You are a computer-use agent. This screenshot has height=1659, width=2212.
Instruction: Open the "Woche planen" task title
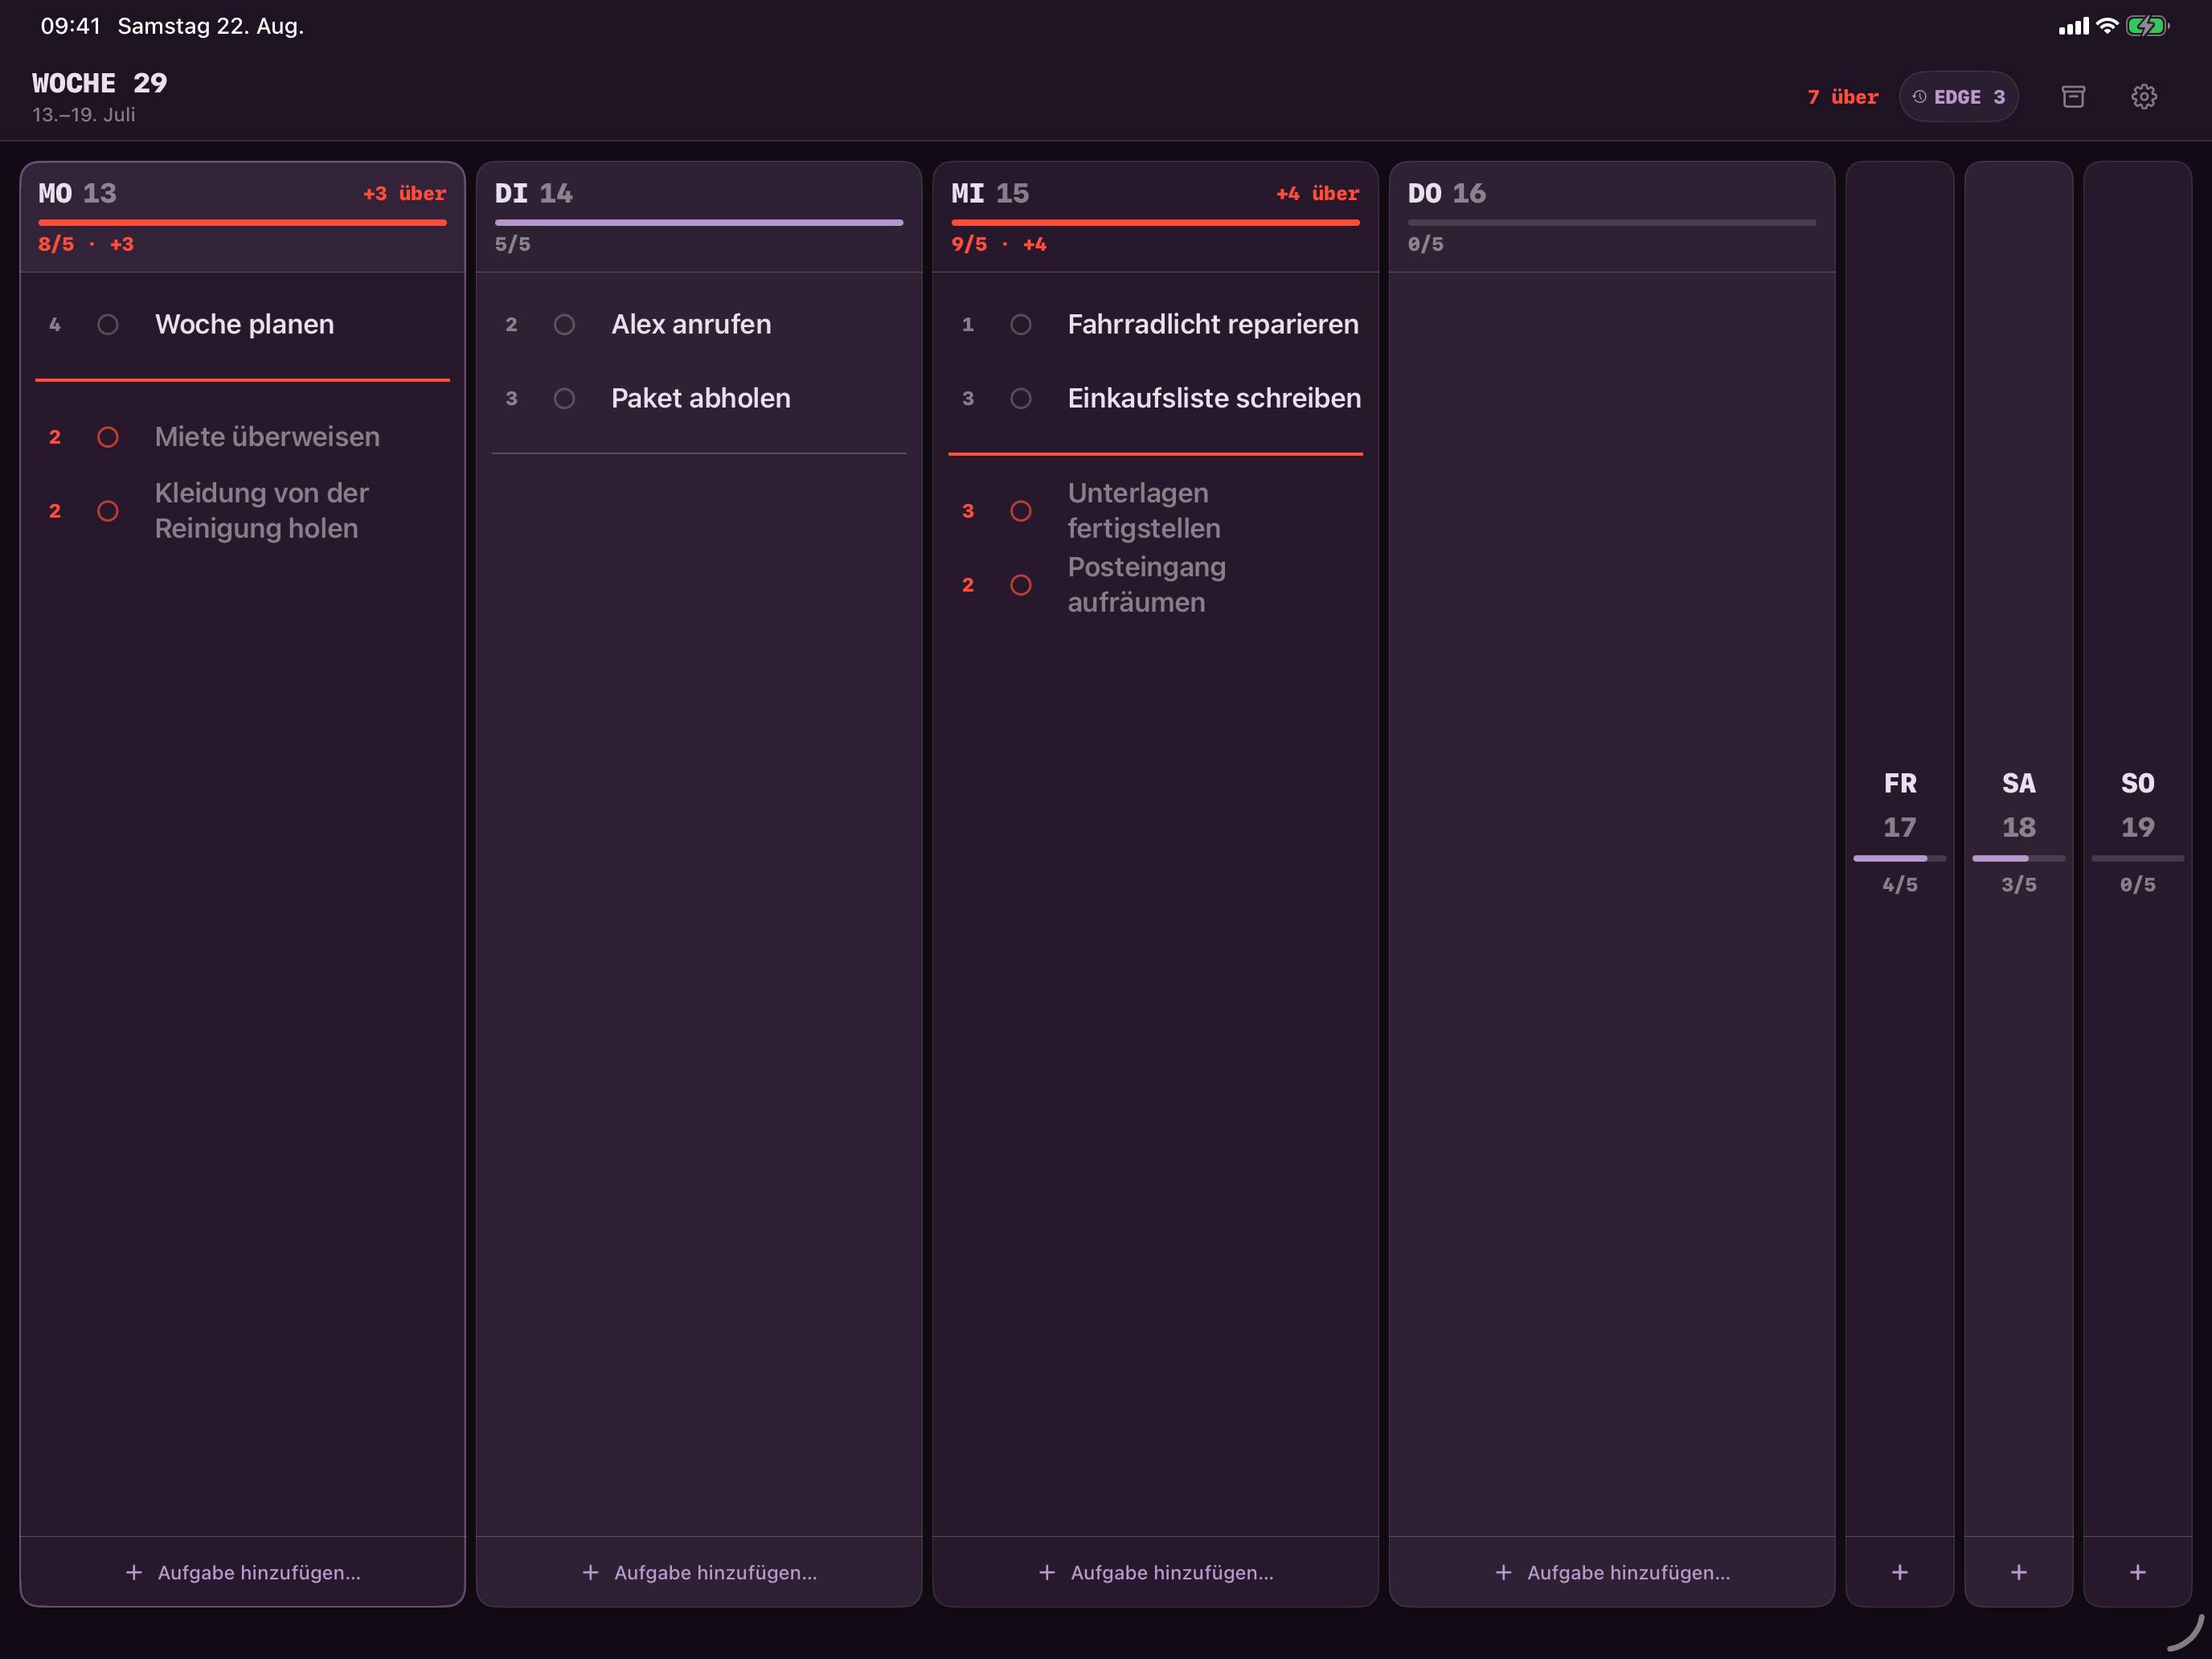[245, 324]
